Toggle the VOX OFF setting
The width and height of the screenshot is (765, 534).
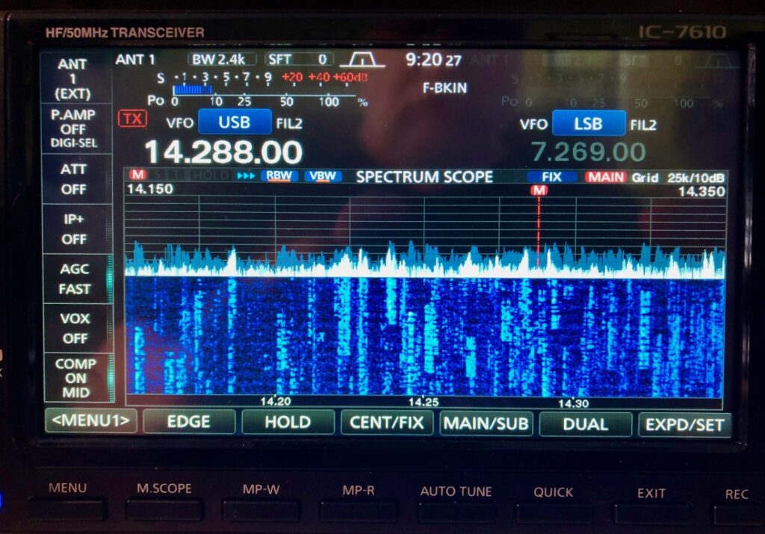(x=74, y=328)
